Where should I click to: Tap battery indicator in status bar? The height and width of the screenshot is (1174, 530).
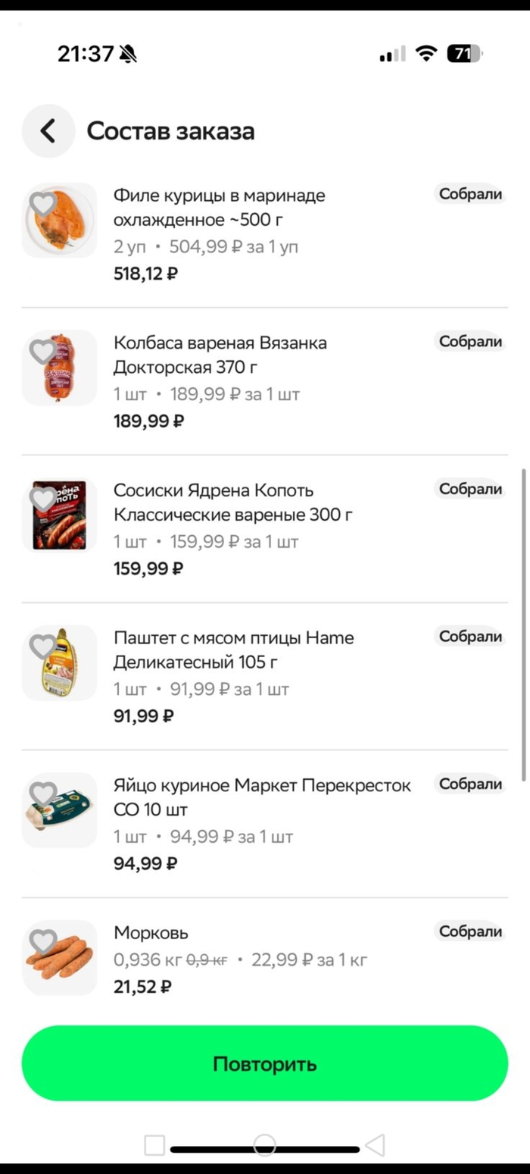[464, 54]
